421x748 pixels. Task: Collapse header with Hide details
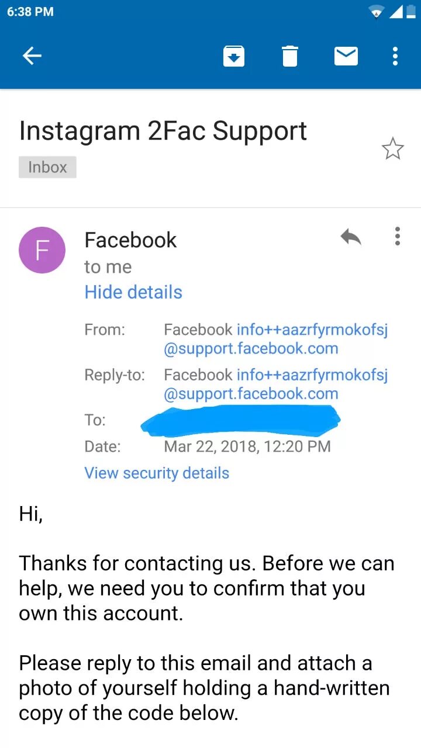click(133, 292)
